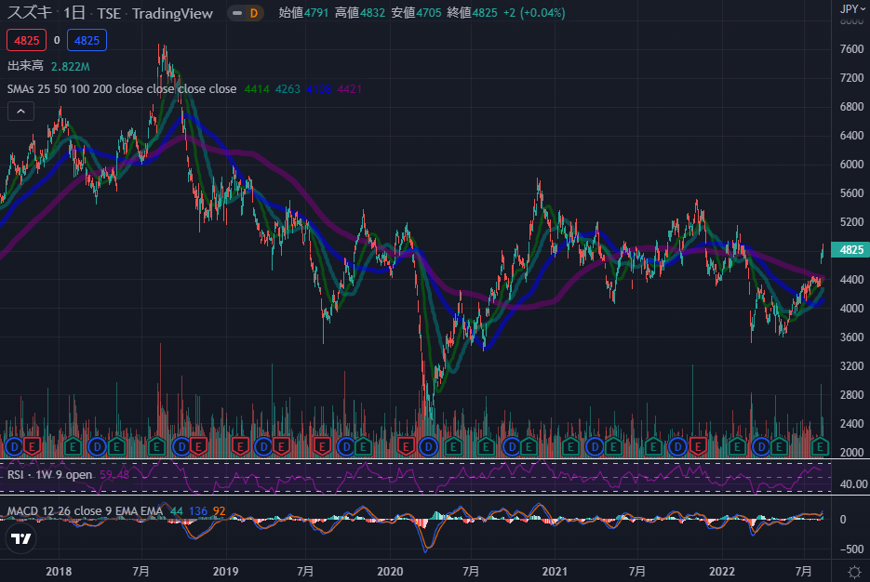Click the 40.00 RSI axis label

[x=853, y=483]
